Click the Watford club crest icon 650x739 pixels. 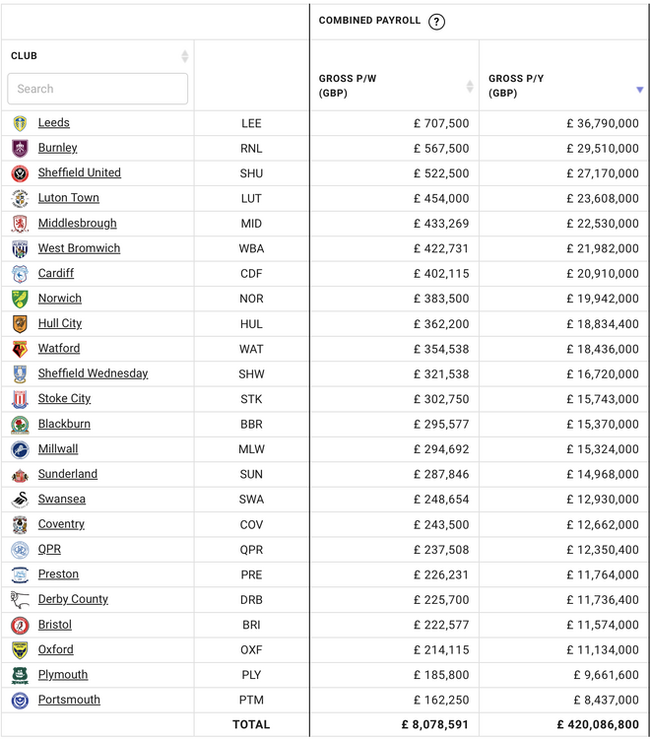[20, 349]
